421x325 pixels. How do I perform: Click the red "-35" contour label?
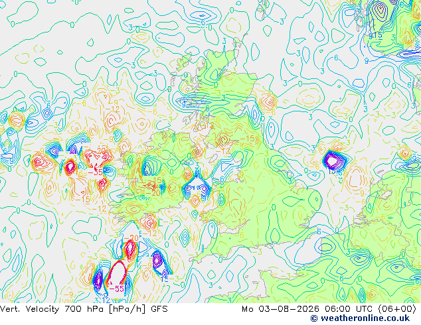(96, 172)
